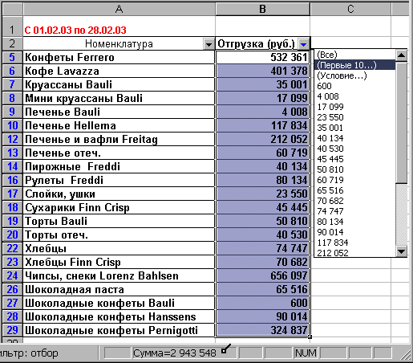
Task: Click the cell Конфеты Ferrero
Action: (119, 57)
